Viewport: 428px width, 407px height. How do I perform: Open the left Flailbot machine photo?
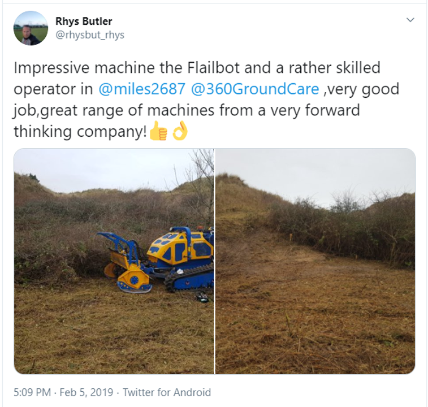114,261
